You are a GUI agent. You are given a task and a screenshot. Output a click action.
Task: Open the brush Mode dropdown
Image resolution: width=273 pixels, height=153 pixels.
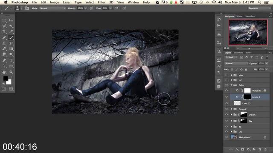[52, 8]
